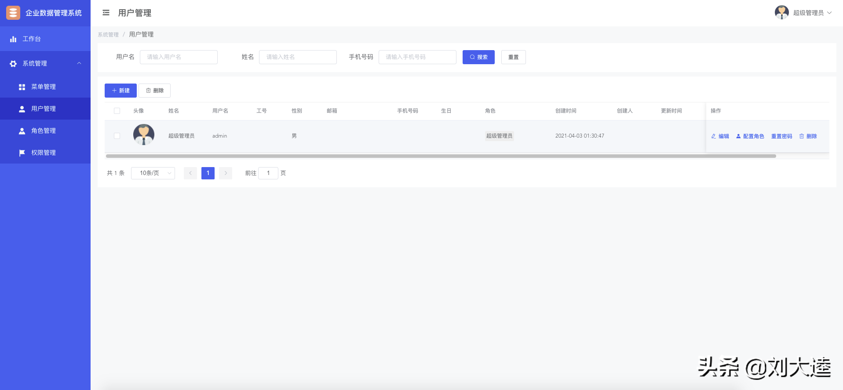This screenshot has width=843, height=390.
Task: Click the blue 搜索 search button
Action: [478, 57]
